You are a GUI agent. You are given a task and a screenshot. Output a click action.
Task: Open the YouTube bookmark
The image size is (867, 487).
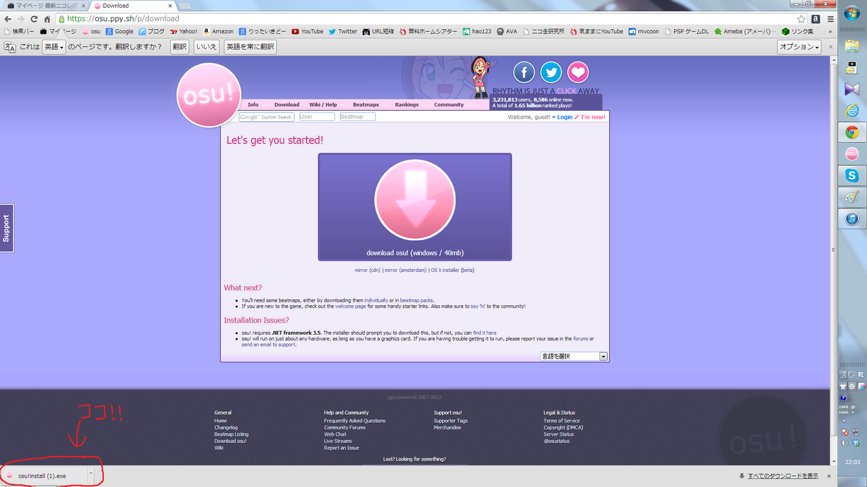pyautogui.click(x=308, y=31)
